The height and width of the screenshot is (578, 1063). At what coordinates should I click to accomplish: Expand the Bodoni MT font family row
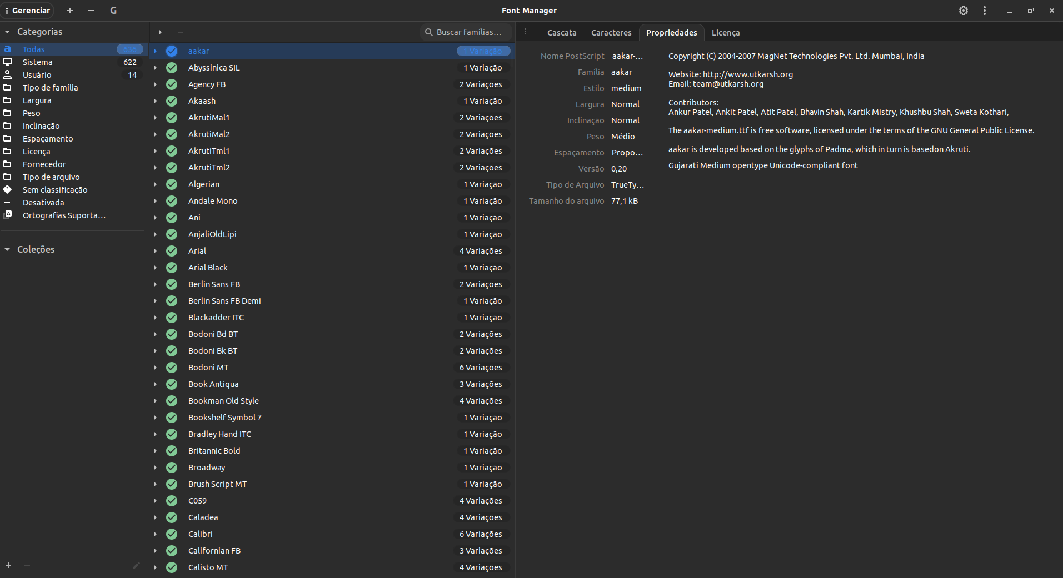point(156,368)
